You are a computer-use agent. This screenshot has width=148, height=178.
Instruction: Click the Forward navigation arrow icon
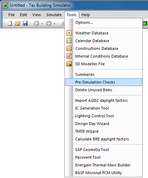(x=49, y=24)
